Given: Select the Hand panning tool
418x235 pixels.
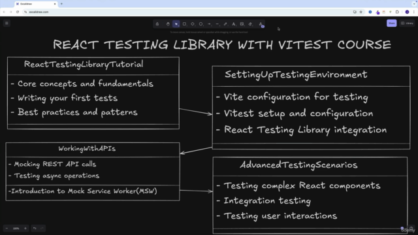Looking at the screenshot, I should point(168,24).
